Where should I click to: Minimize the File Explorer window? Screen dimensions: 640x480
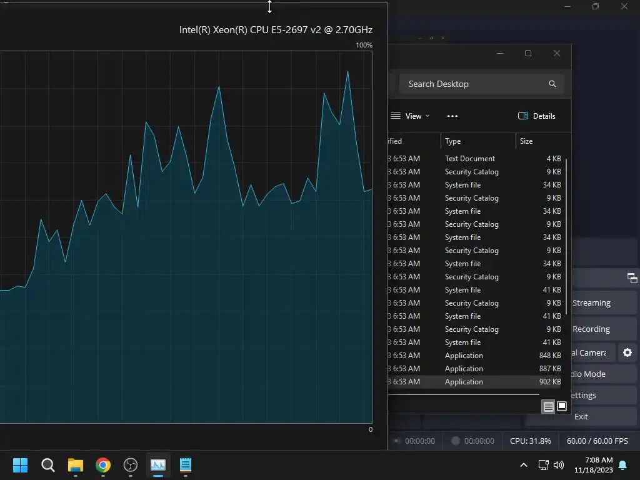499,54
